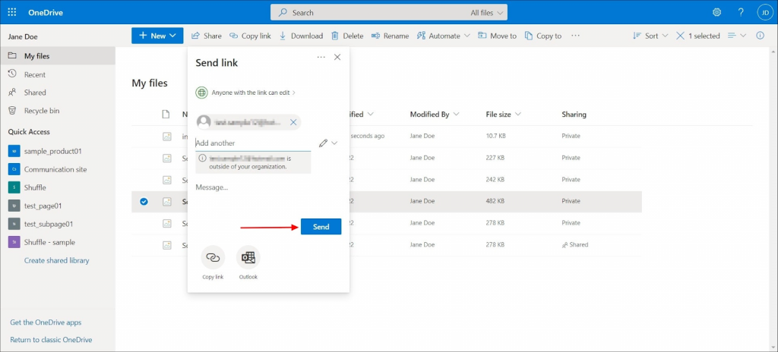Clear the 1 selected items indicator
Screen dimensions: 778x352
pos(682,36)
